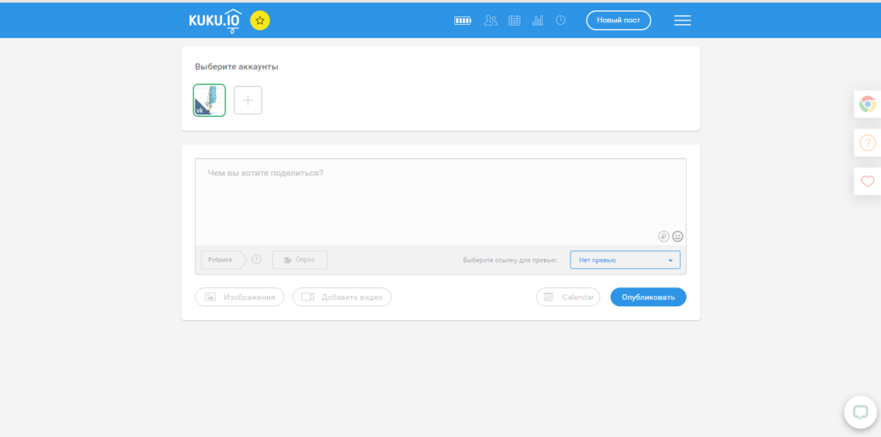Click the ruble symbol icon in editor
The width and height of the screenshot is (881, 437).
663,236
